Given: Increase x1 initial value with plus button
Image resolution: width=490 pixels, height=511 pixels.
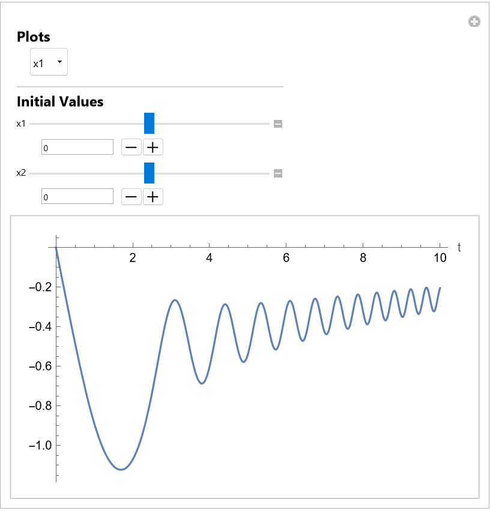Looking at the screenshot, I should pos(153,147).
